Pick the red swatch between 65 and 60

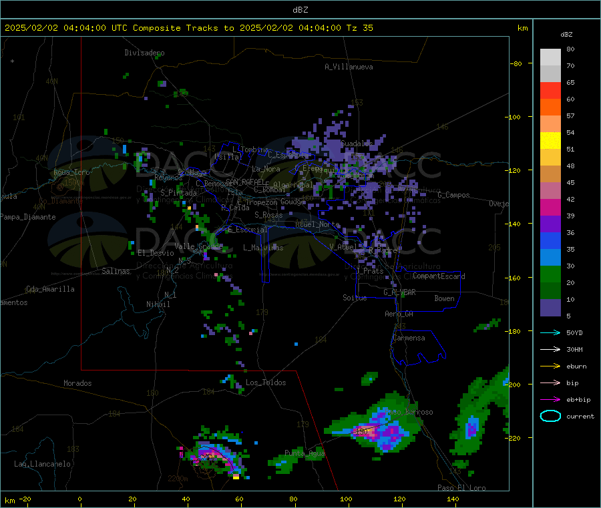tap(550, 90)
